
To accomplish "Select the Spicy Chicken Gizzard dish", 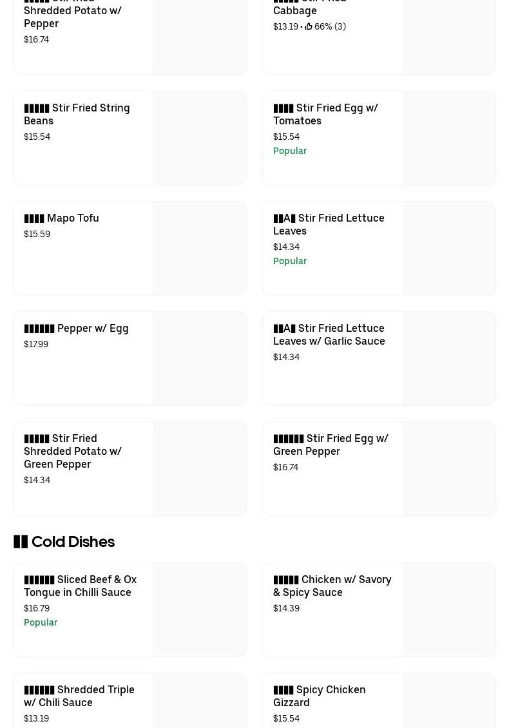I will tap(319, 696).
